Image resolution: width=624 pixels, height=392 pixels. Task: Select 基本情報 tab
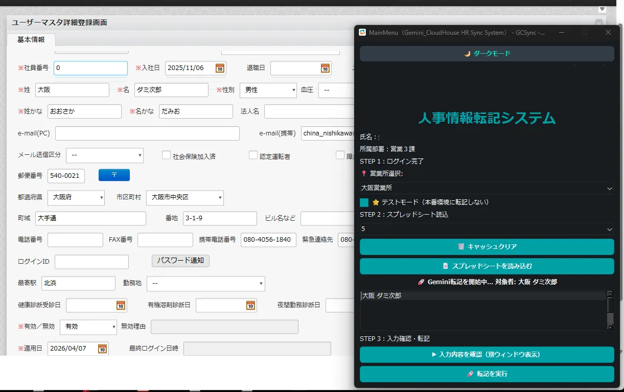(31, 39)
